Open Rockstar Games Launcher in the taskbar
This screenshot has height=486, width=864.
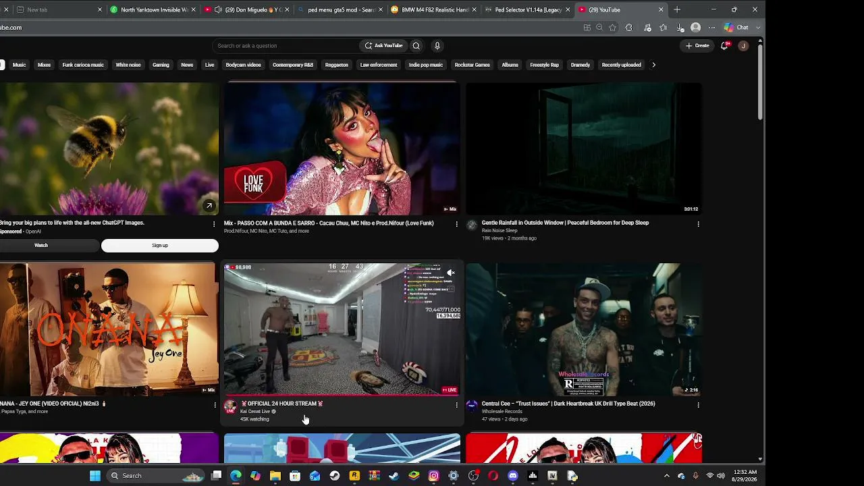coord(354,476)
